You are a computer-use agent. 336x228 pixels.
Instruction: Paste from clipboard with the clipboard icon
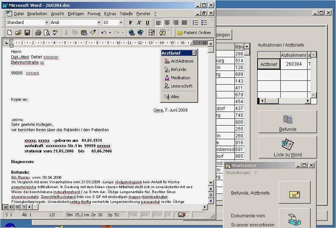pyautogui.click(x=84, y=33)
